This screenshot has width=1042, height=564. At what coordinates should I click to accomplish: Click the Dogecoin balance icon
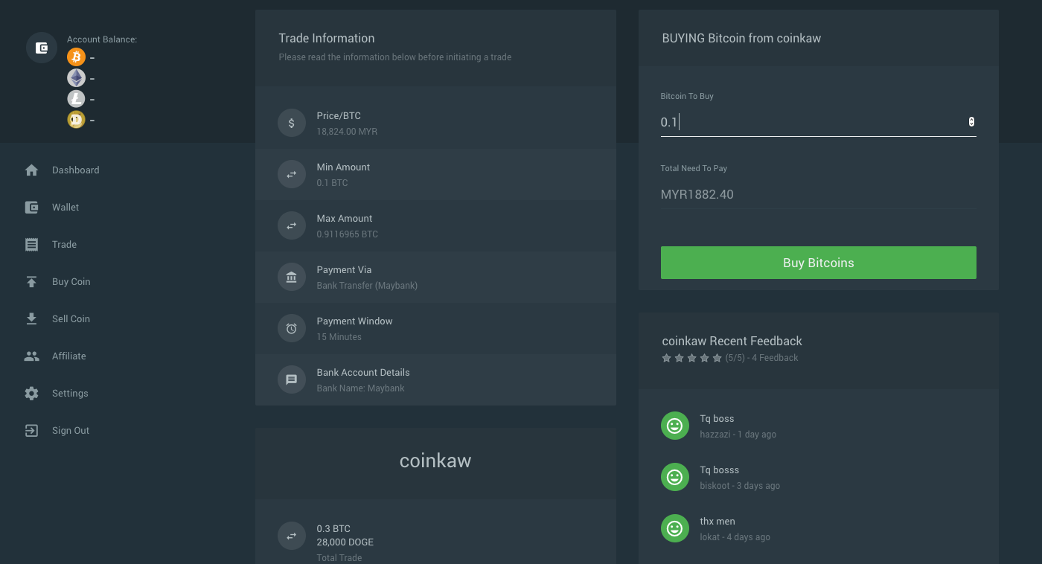pos(77,120)
